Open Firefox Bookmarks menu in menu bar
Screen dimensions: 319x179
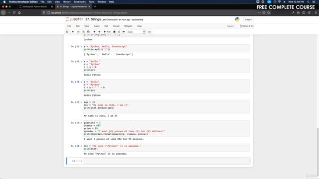(80, 2)
